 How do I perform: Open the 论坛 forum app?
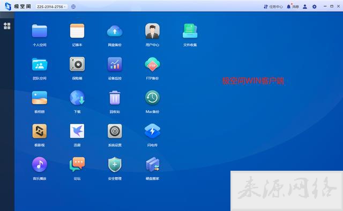(77, 164)
